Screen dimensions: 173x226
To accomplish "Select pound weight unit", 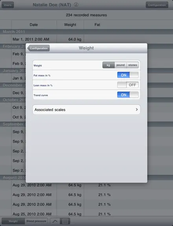I will [x=121, y=65].
